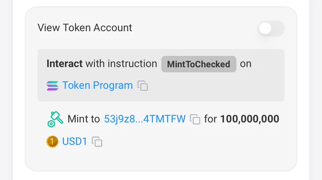Copy the 53j9z8...4TMTFW address
The height and width of the screenshot is (180, 322).
point(195,119)
